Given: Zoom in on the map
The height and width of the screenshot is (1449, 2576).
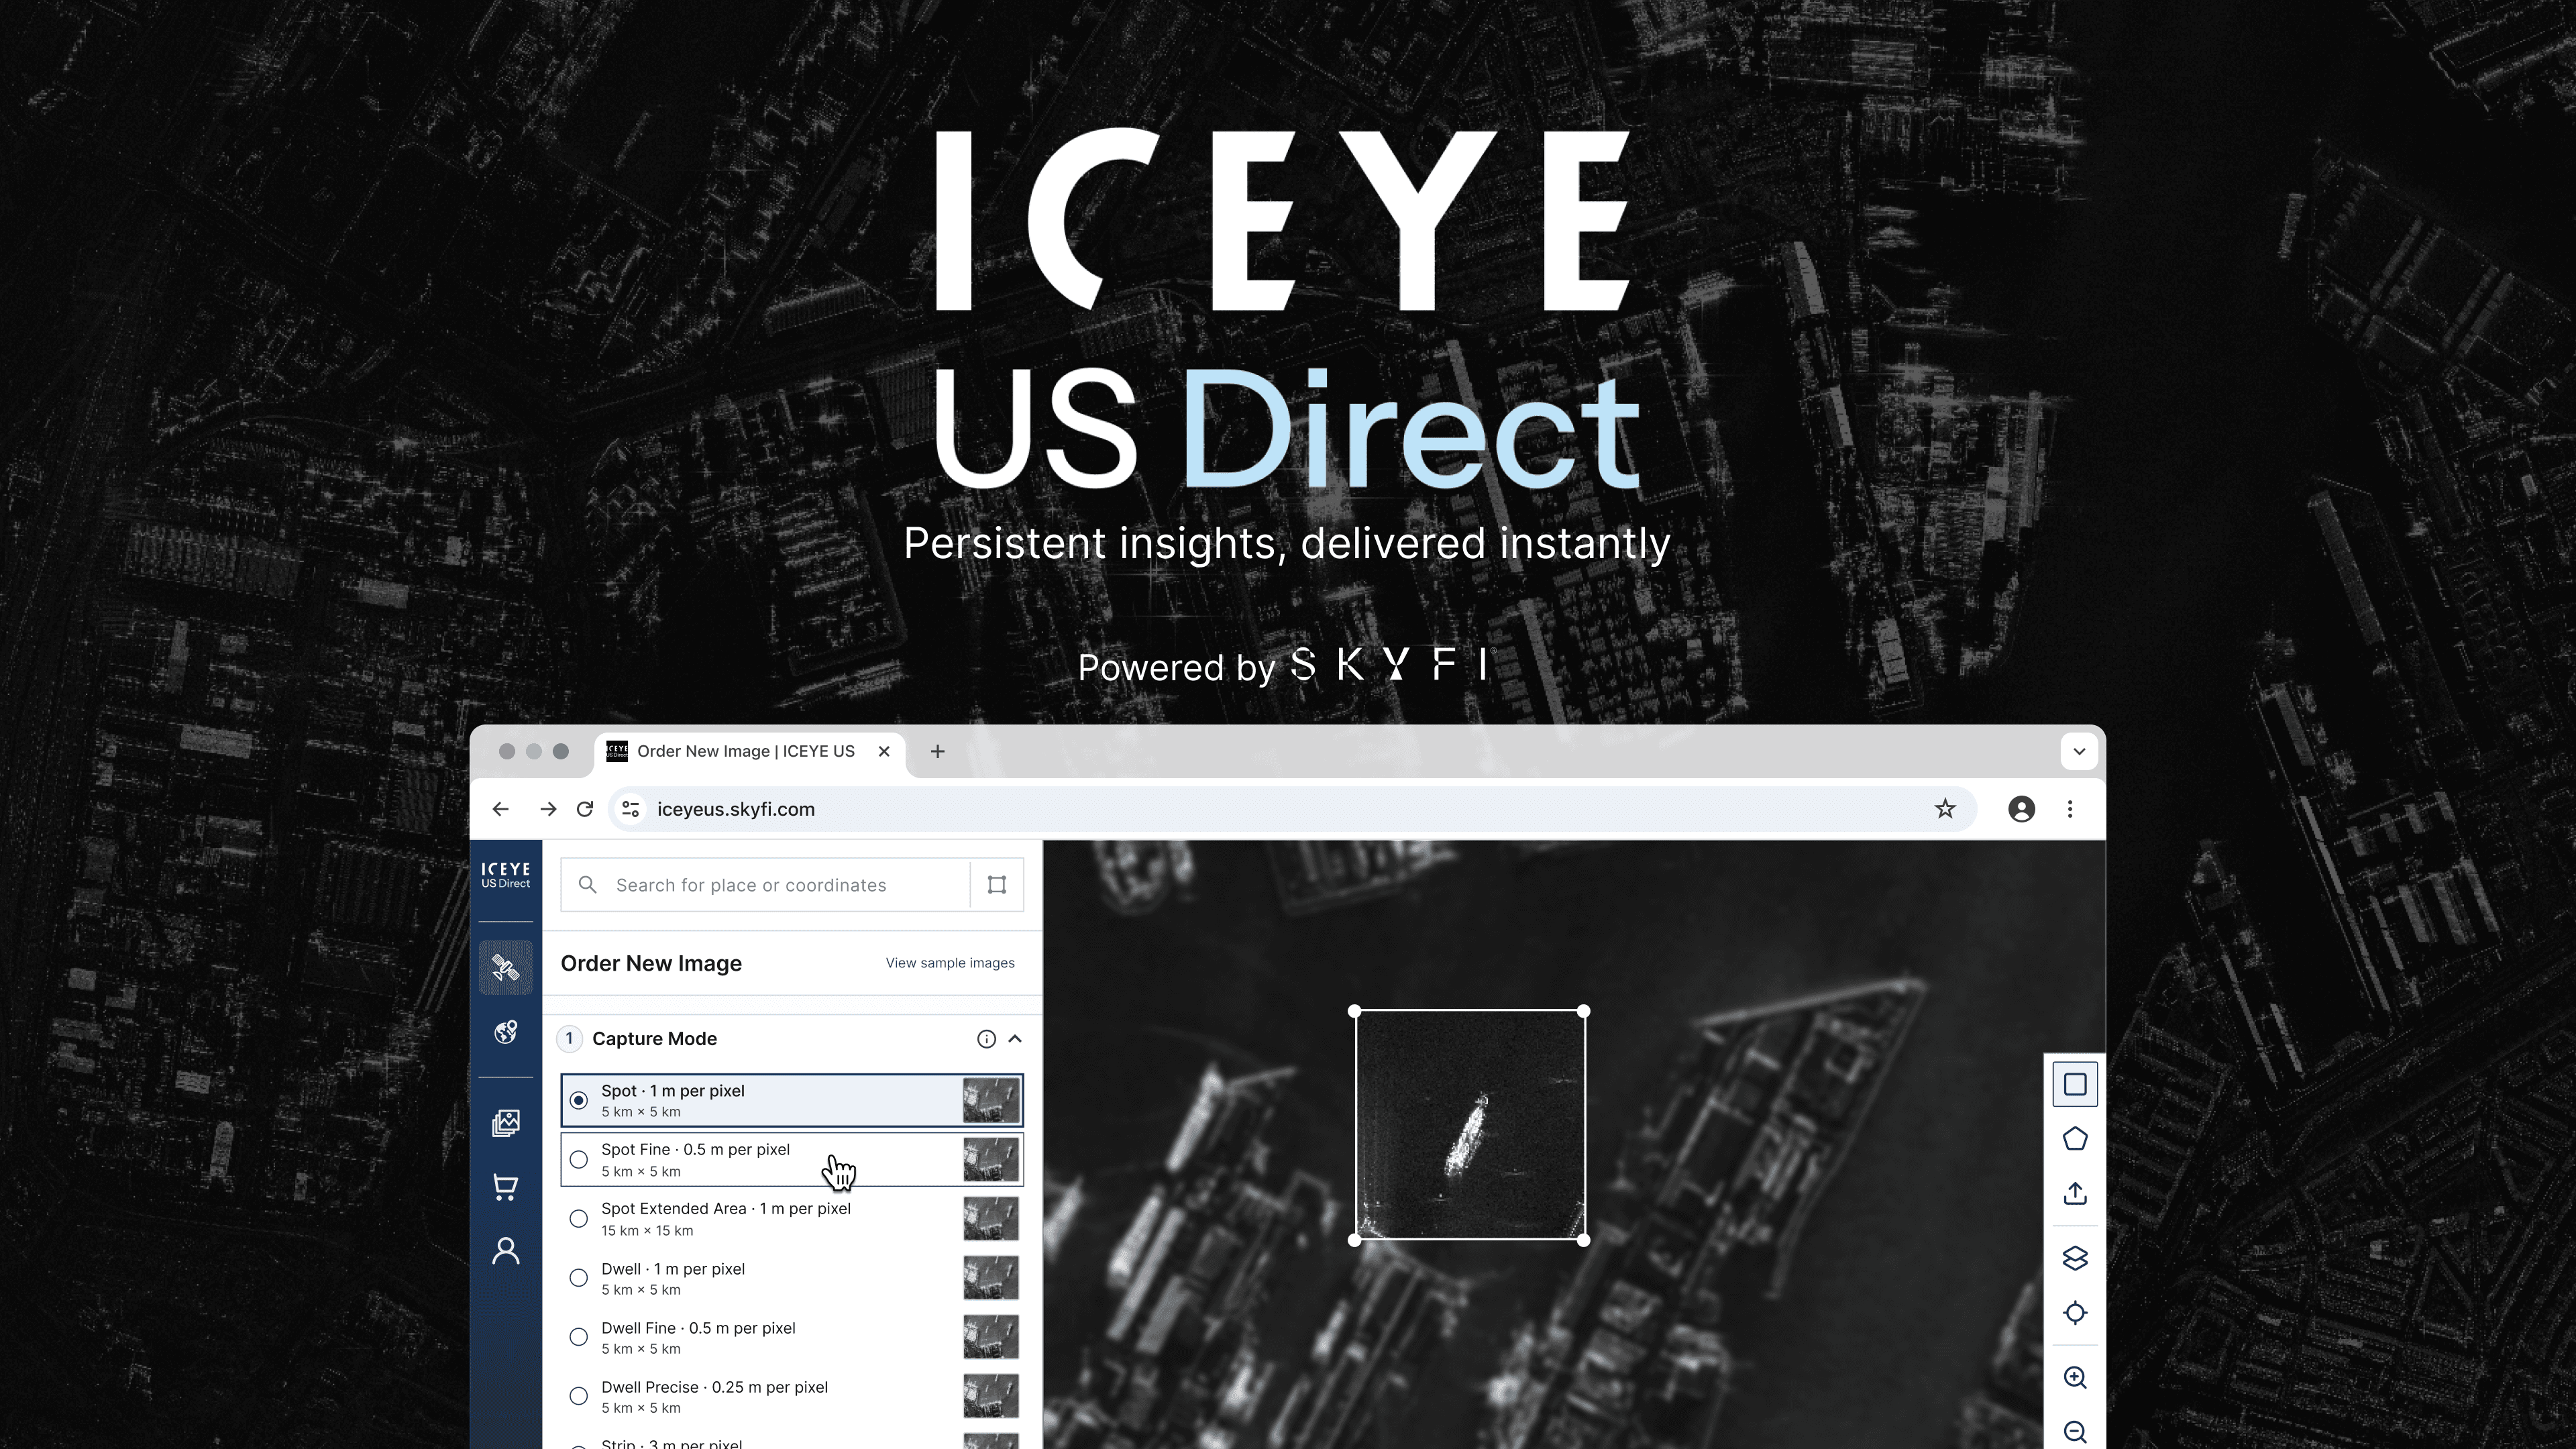Looking at the screenshot, I should 2075,1377.
